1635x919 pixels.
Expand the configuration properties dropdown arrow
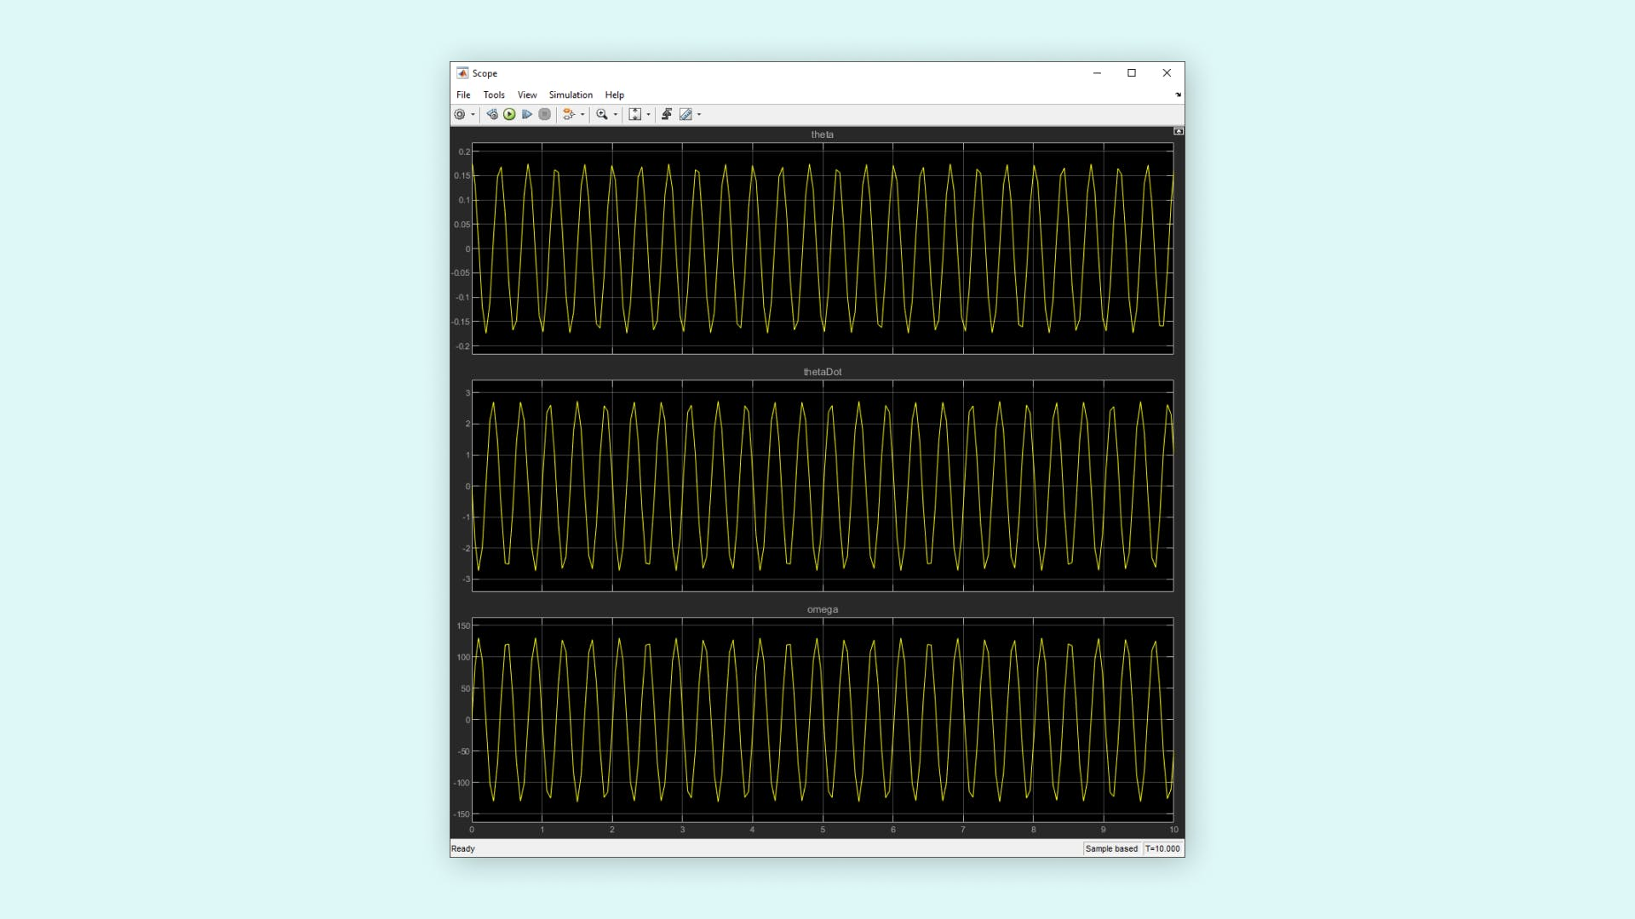473,115
